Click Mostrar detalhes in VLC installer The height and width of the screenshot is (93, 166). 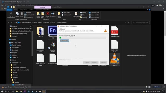coord(64,41)
